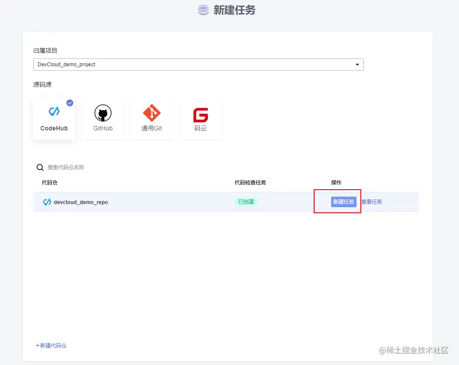Image resolution: width=459 pixels, height=365 pixels.
Task: Click the dropdown arrow of DevCloud_demo_project
Action: pyautogui.click(x=357, y=65)
